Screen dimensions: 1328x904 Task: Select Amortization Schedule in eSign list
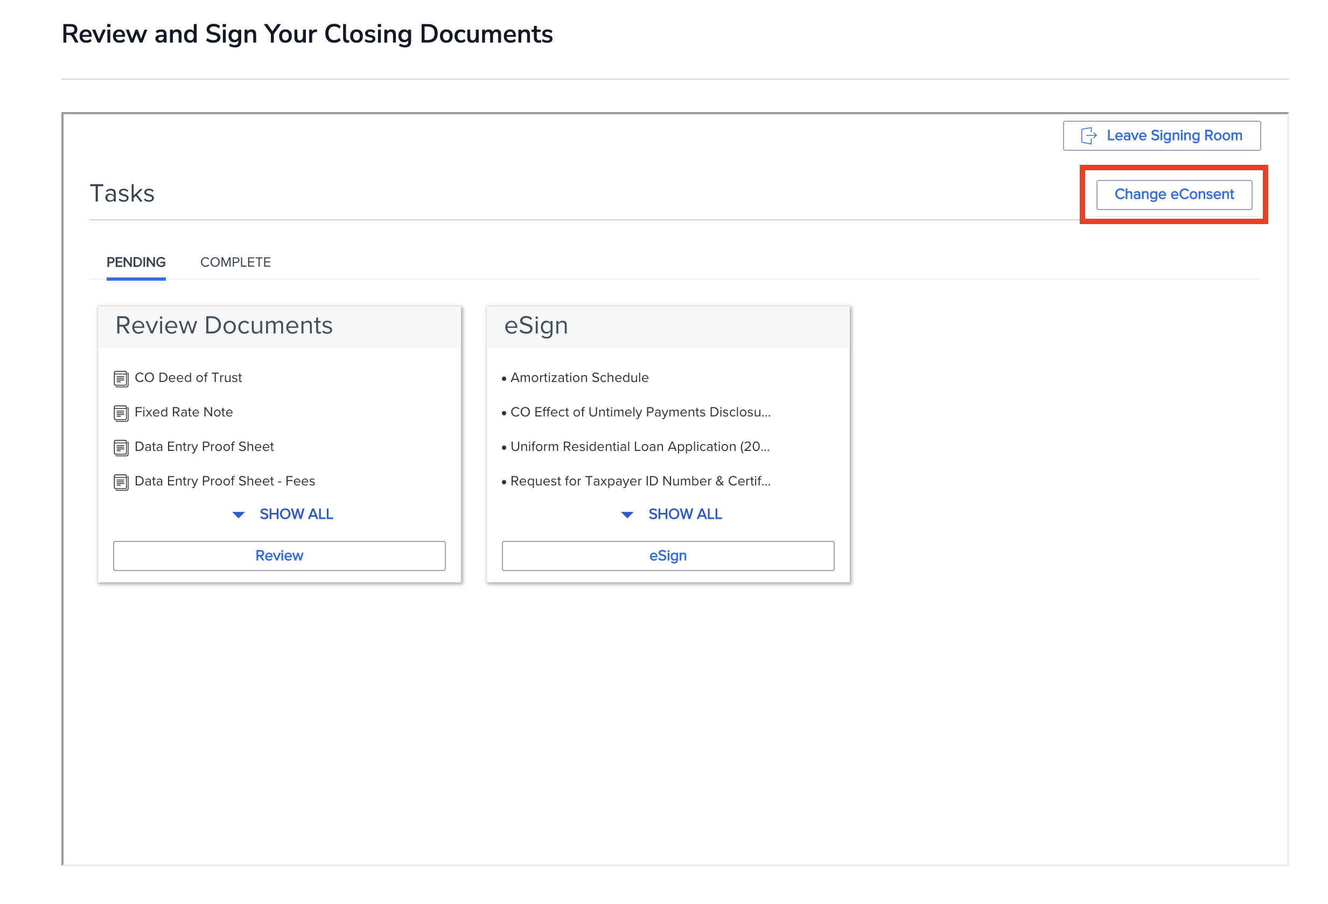tap(579, 377)
